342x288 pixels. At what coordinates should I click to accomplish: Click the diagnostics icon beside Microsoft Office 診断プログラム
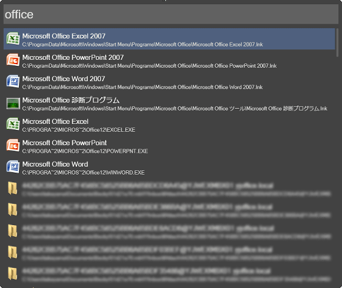pos(13,103)
